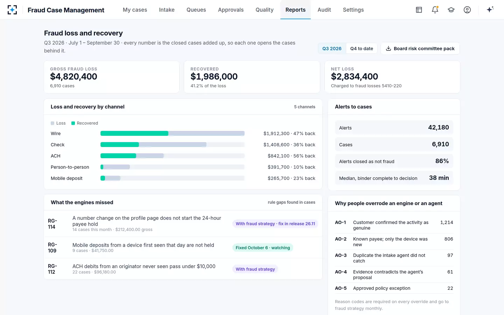Open rule gap RG-114 row
504x315 pixels.
(183, 224)
